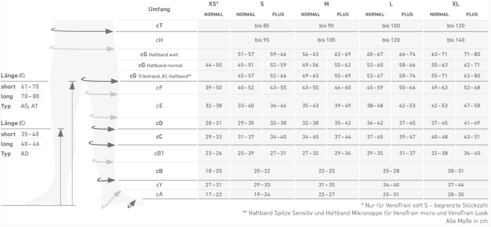Image resolution: width=491 pixels, height=227 pixels.
Task: Select the XL size column header
Action: [x=455, y=4]
